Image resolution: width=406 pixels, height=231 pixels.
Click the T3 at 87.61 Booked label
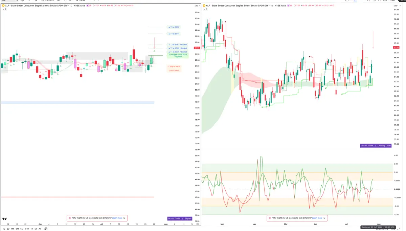click(178, 45)
